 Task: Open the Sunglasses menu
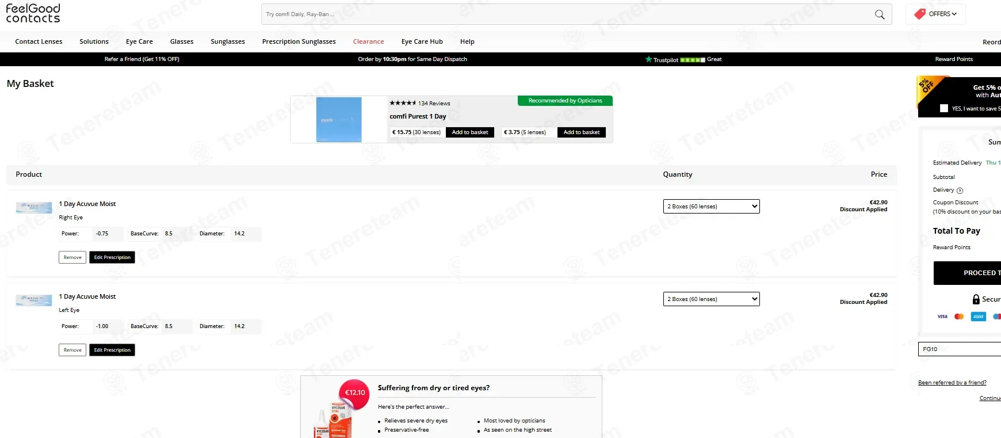[x=228, y=41]
